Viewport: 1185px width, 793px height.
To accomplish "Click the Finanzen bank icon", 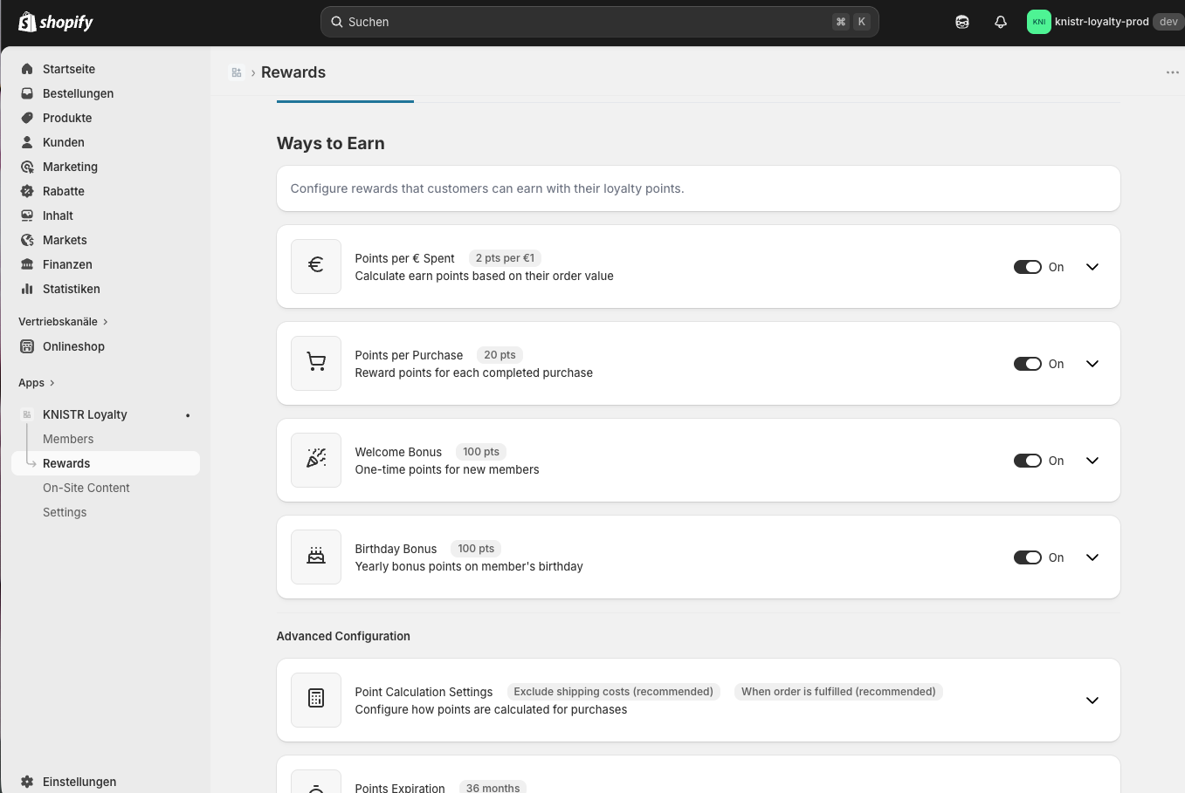I will (27, 264).
